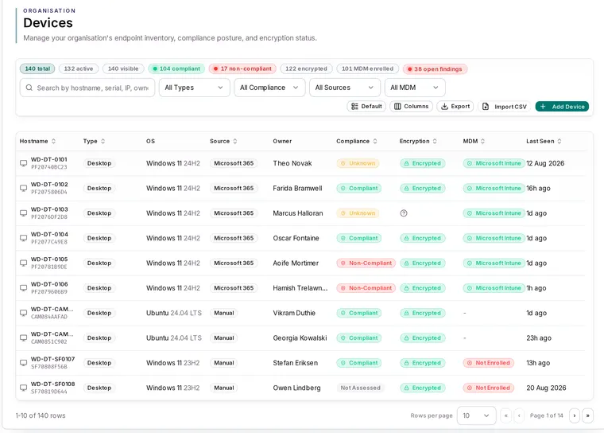Click monitor icon for WD-DT-0106
The image size is (604, 433).
tap(24, 288)
